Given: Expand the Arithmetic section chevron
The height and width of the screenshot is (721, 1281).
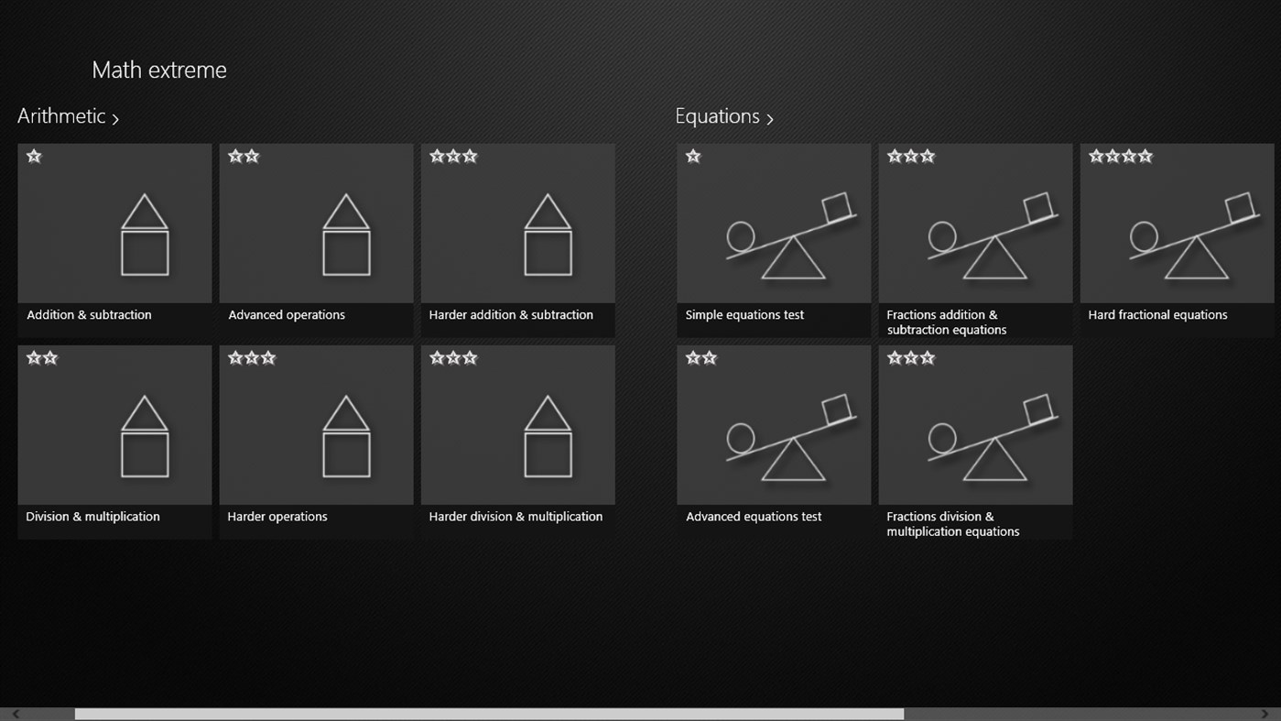Looking at the screenshot, I should point(116,118).
